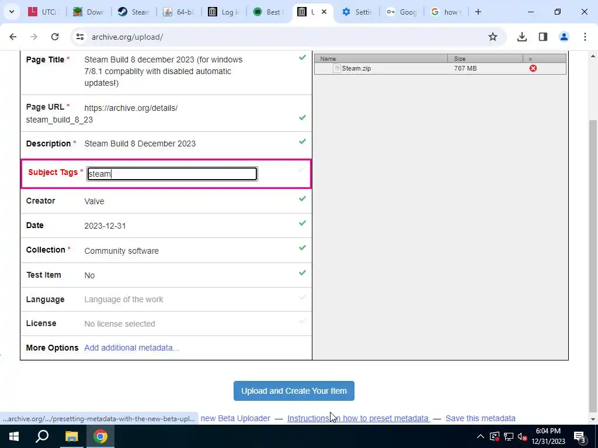The height and width of the screenshot is (448, 598).
Task: Switch to the Down tab with Minecraft icon
Action: click(x=89, y=12)
